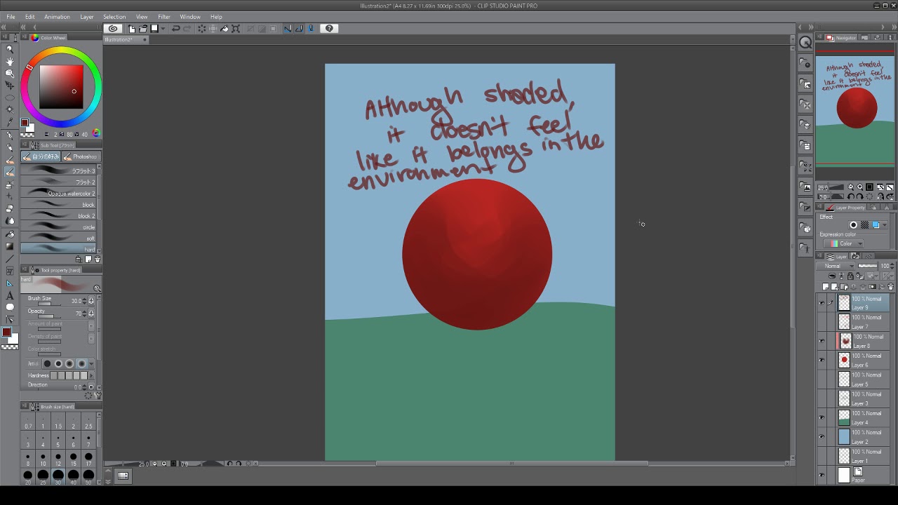Viewport: 898px width, 505px height.
Task: Open the help question mark icon
Action: [329, 29]
